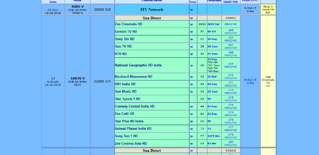Click the Star Plus HD India channel name
319x155 pixels.
pos(129,121)
